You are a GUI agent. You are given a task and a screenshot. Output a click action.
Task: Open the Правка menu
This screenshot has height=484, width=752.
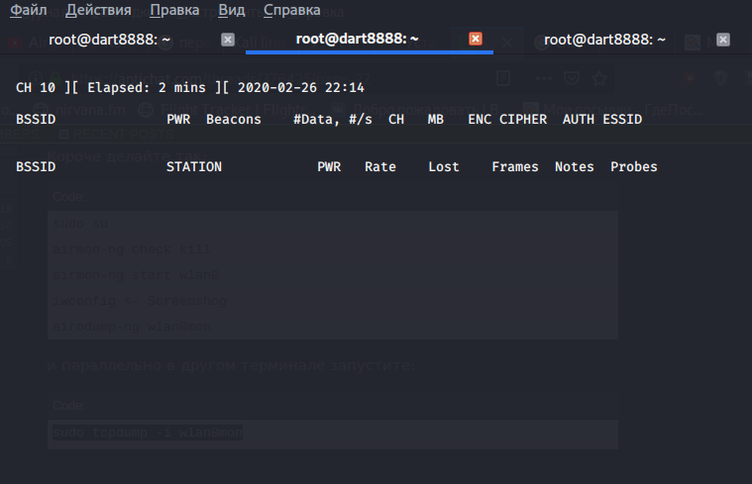pos(173,11)
